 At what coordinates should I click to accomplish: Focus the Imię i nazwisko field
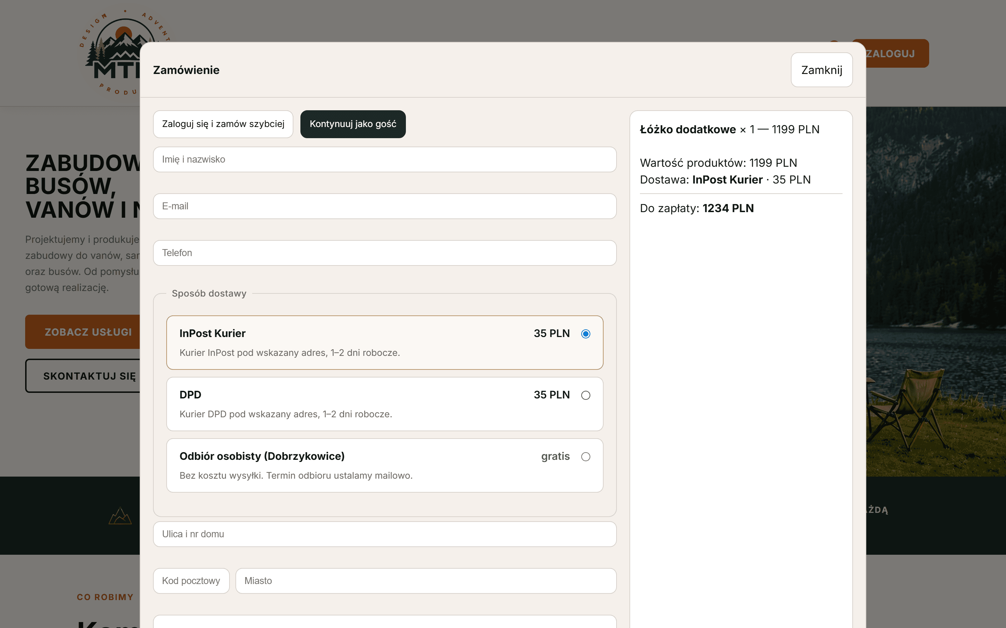(x=385, y=159)
